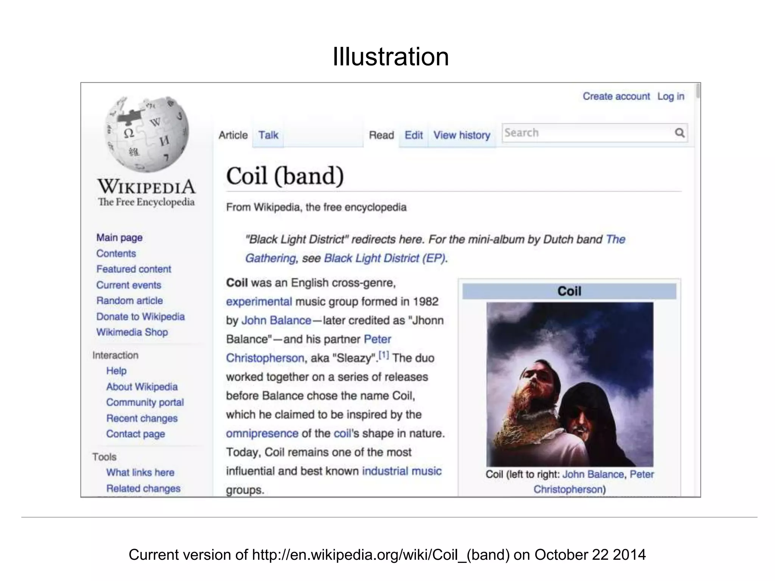
Task: Open the Edit tab
Action: (x=414, y=135)
